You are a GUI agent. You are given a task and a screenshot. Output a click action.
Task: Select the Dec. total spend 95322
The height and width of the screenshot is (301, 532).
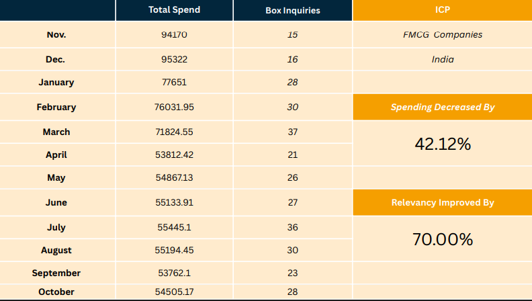point(174,59)
